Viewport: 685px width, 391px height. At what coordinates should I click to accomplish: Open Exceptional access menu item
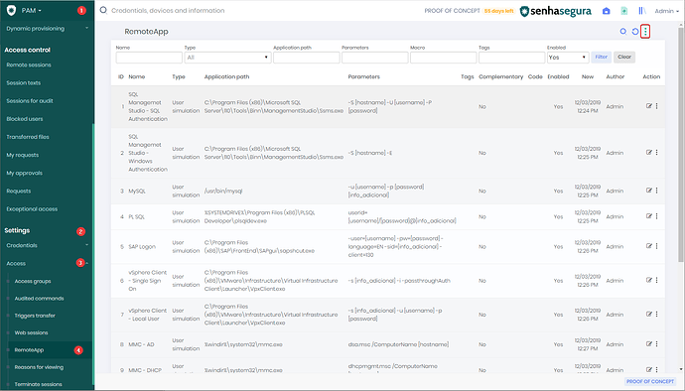point(32,208)
